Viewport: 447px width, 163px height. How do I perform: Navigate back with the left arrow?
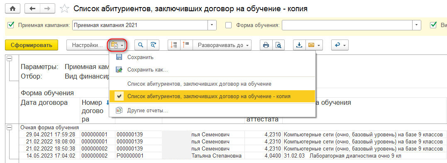click(x=32, y=9)
